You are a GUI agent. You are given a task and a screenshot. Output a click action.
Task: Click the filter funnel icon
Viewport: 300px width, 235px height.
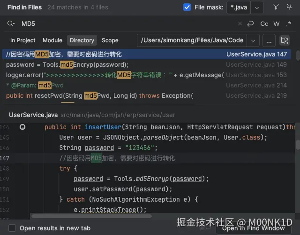(x=276, y=7)
